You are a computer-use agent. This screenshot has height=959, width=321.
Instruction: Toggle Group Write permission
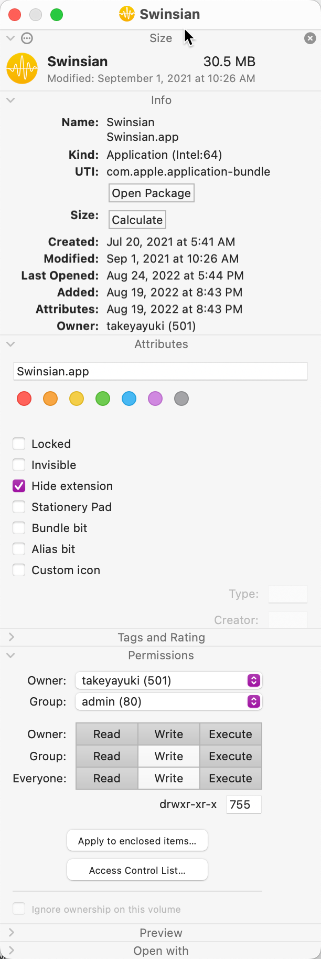169,756
